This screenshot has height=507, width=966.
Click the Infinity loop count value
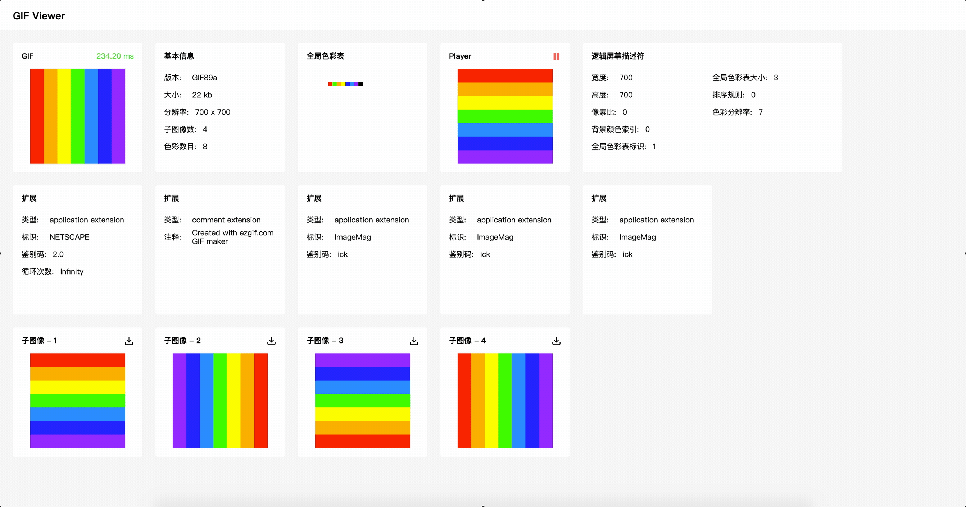pyautogui.click(x=72, y=272)
